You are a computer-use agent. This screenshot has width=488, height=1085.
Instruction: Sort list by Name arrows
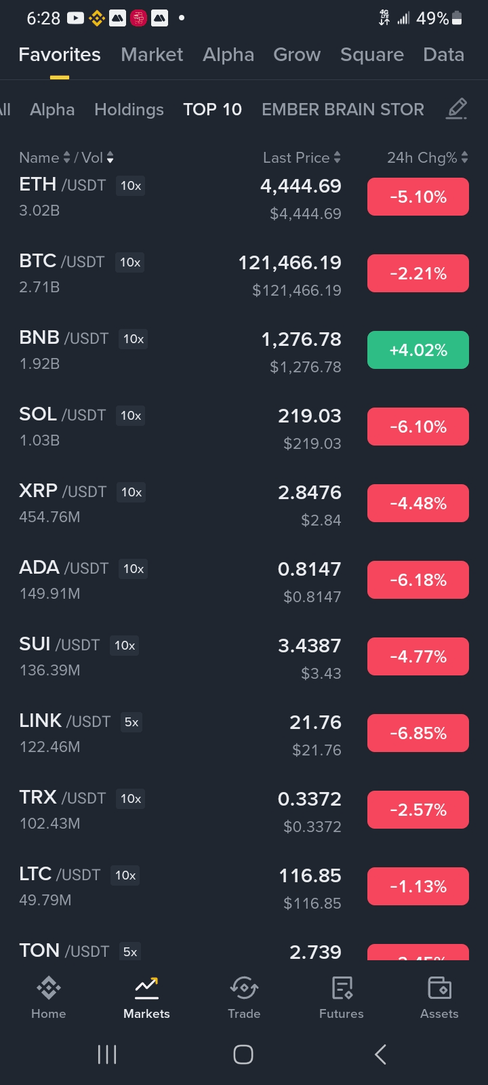pyautogui.click(x=66, y=158)
